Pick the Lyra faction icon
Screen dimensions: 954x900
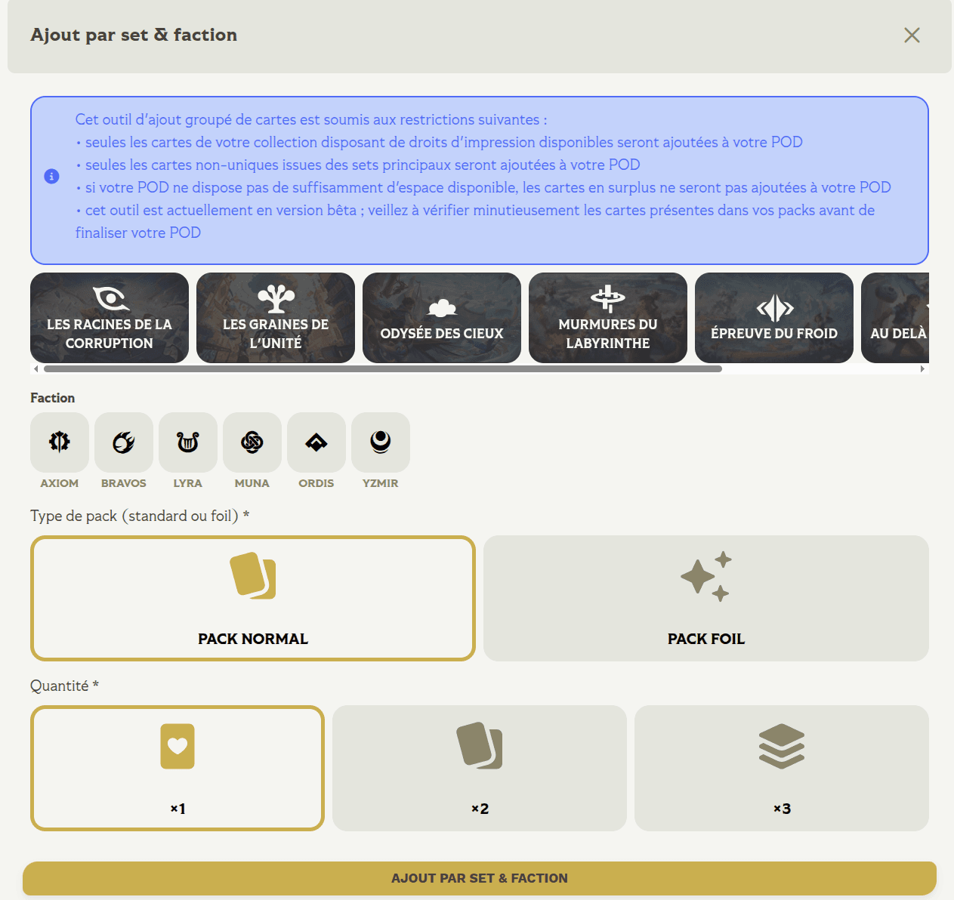point(188,442)
